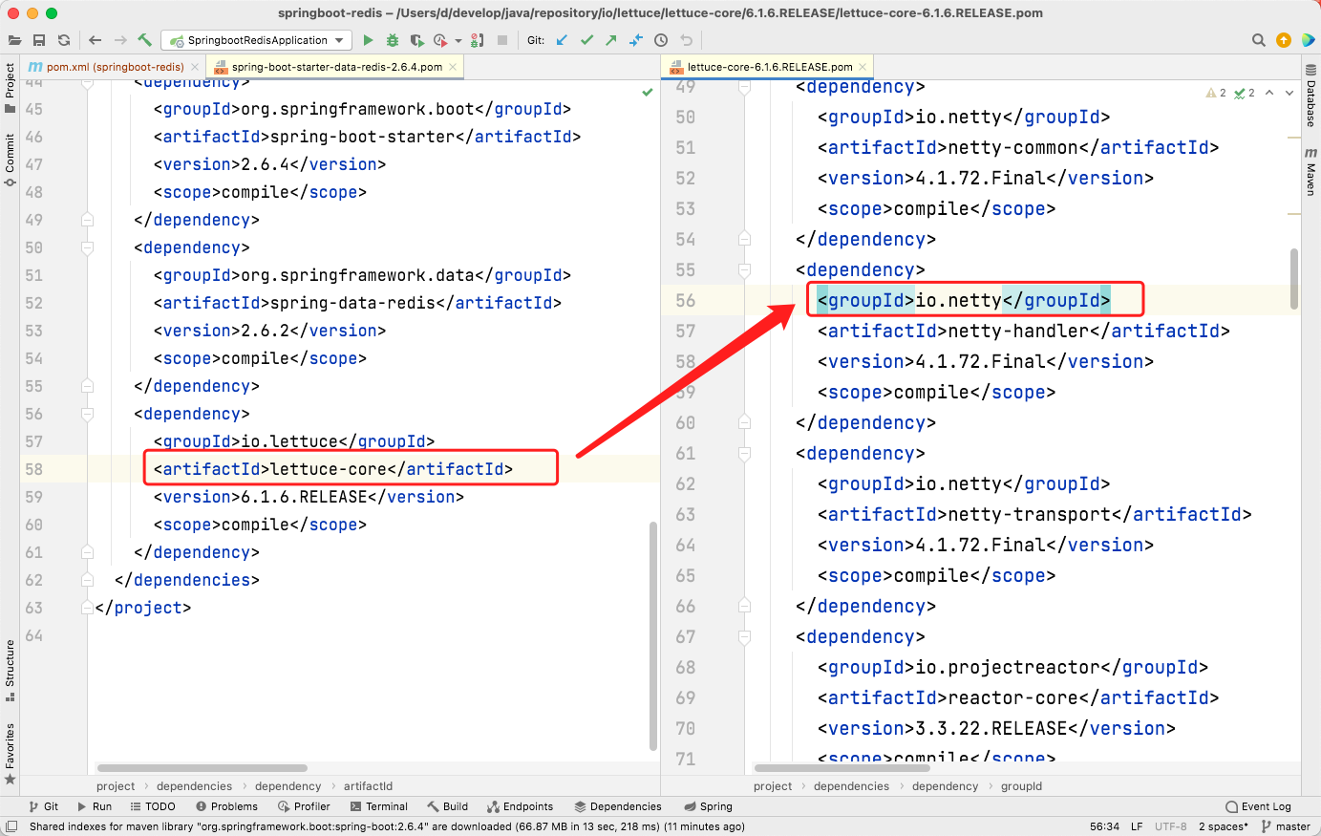Open the Maven tool window
This screenshot has width=1321, height=836.
coord(1310,172)
